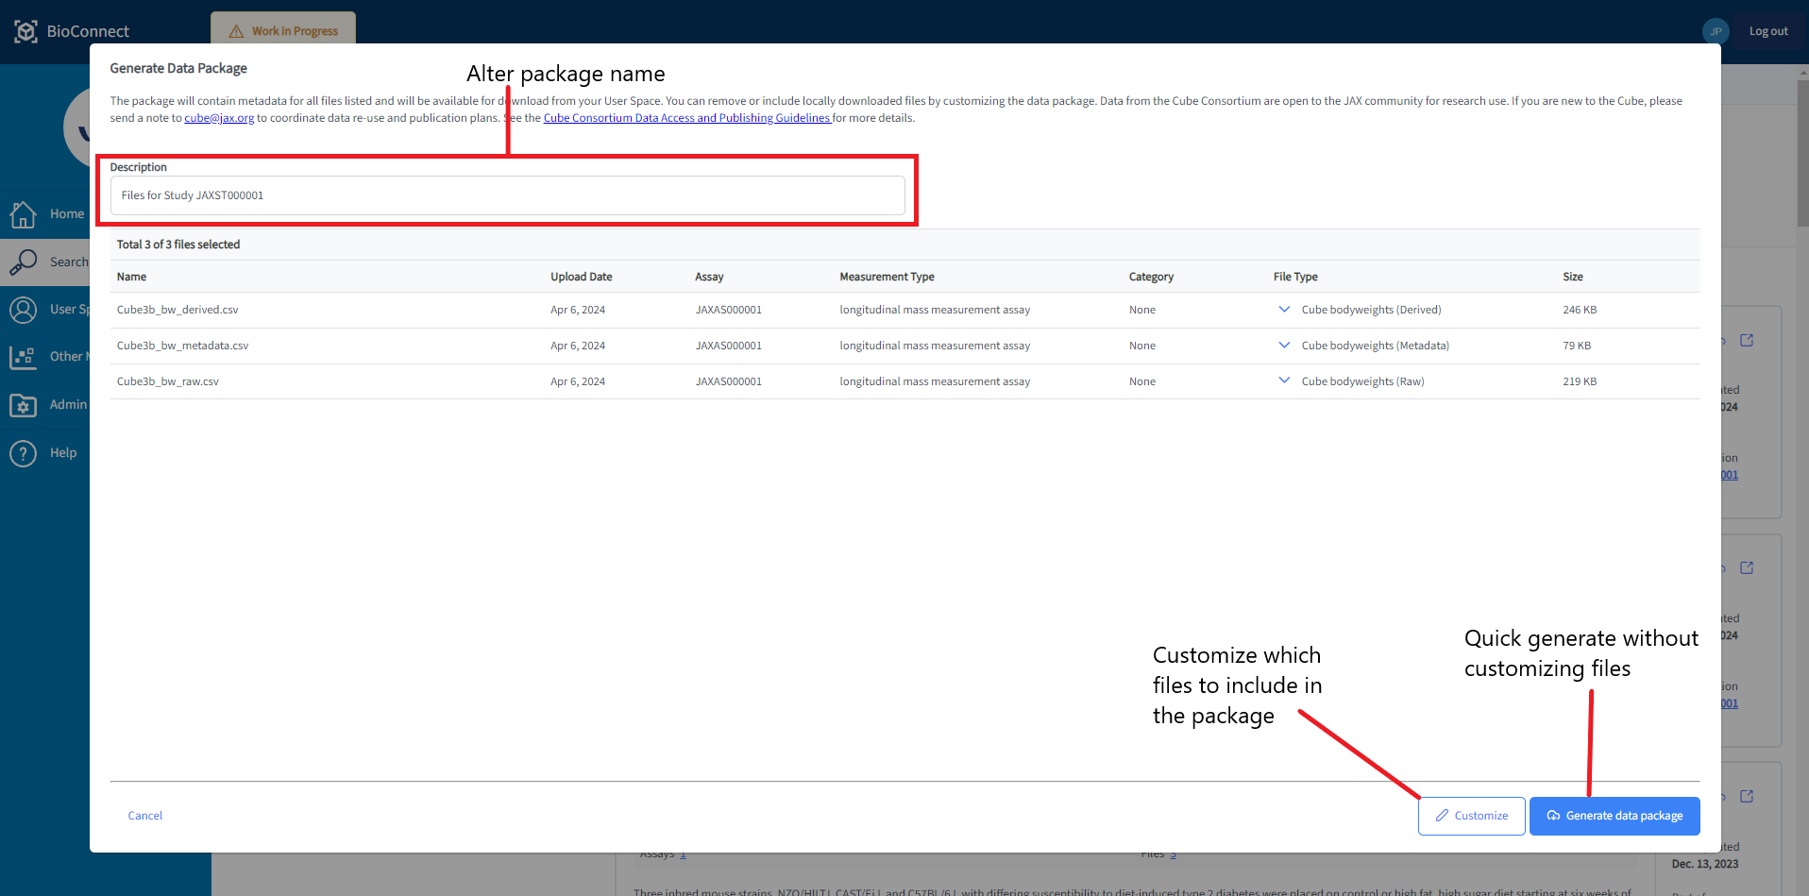Open the JP user avatar menu

(1716, 30)
